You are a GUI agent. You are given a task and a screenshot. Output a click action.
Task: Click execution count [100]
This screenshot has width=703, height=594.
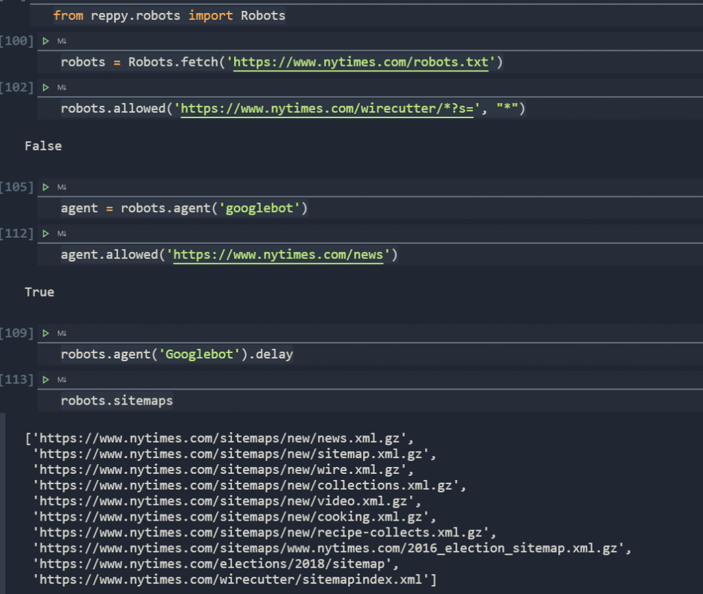click(x=17, y=41)
